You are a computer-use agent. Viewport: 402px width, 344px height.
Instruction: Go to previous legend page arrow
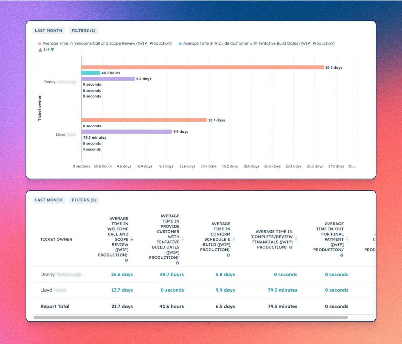(40, 50)
